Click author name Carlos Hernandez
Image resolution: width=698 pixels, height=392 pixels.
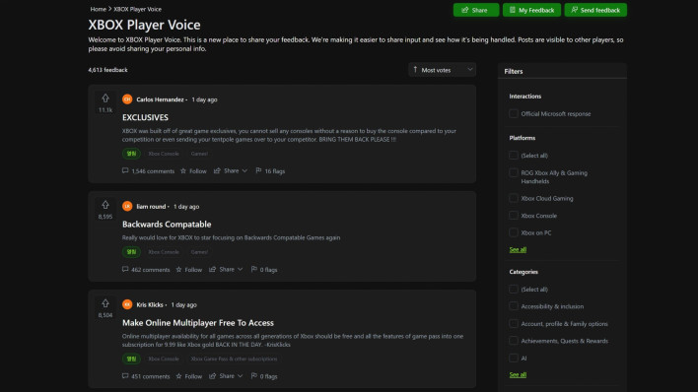(x=160, y=99)
